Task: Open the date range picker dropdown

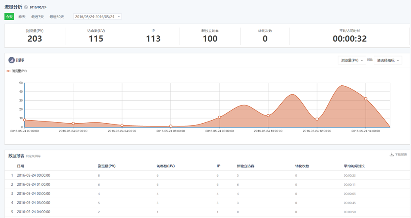Action: tap(97, 16)
